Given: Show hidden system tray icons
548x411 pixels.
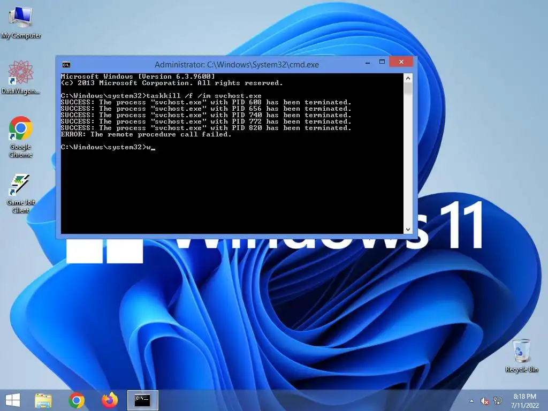Looking at the screenshot, I should click(472, 401).
